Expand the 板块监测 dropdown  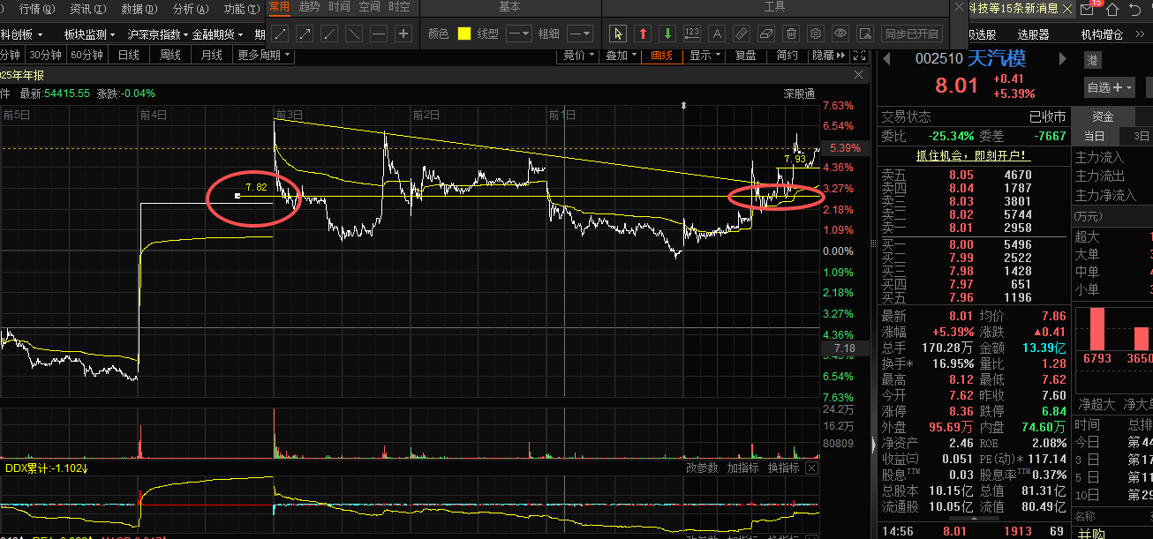pos(89,34)
